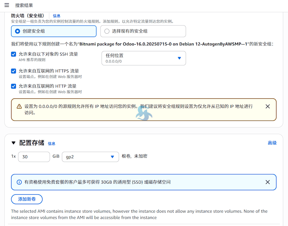Image resolution: width=288 pixels, height=226 pixels.
Task: Click the warning triangle icon
Action: click(19, 107)
